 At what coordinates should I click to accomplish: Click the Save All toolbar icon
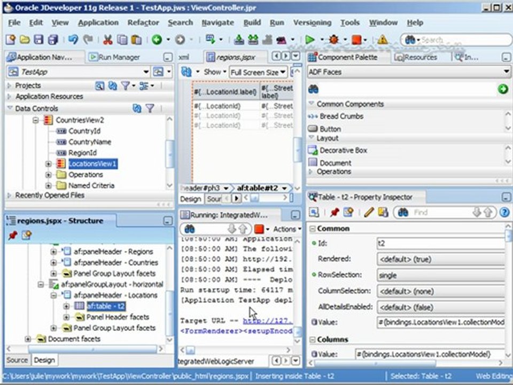53,40
